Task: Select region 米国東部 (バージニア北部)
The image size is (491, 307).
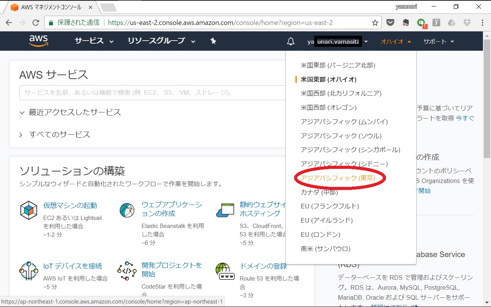Action: [338, 65]
